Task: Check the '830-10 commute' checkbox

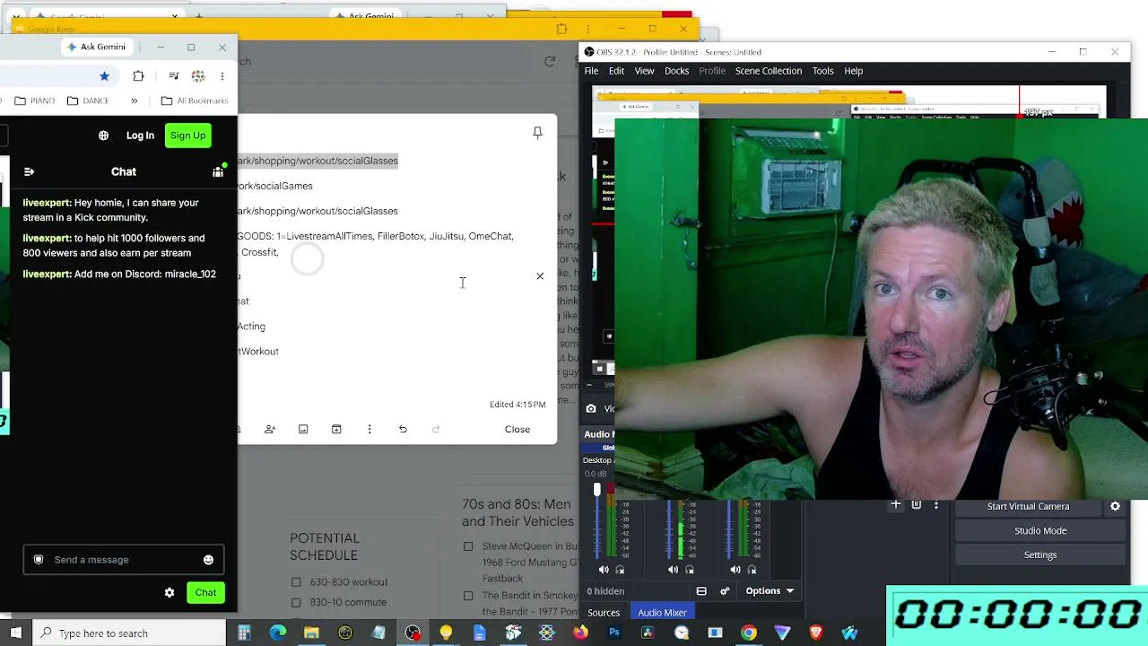Action: (x=296, y=602)
